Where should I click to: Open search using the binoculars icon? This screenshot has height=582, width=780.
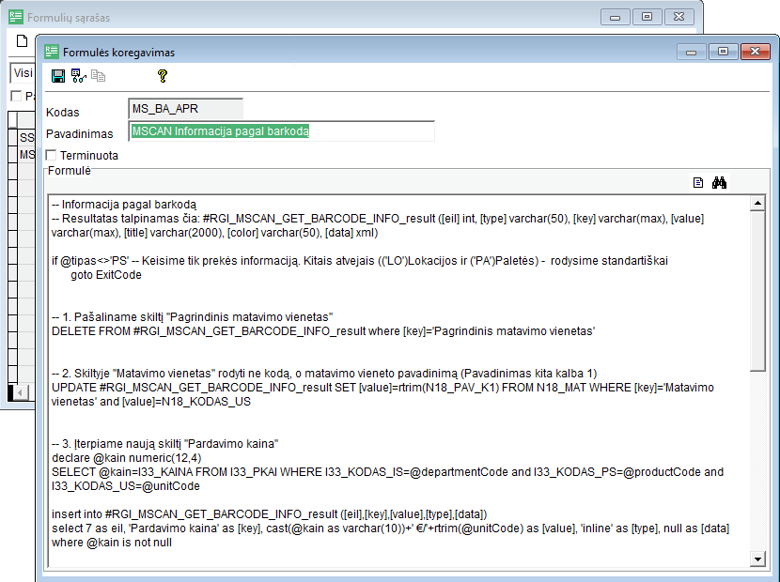point(720,183)
